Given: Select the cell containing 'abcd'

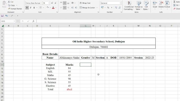Looking at the screenshot, I should pyautogui.click(x=69, y=89).
